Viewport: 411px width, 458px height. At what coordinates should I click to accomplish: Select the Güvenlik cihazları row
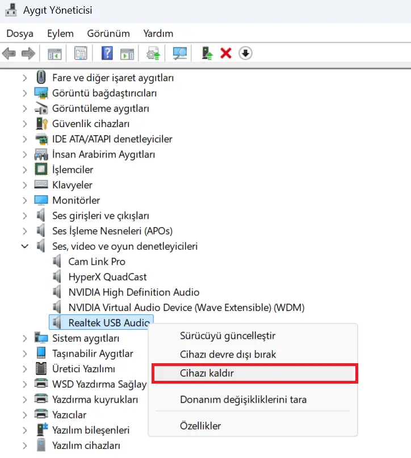pyautogui.click(x=91, y=124)
